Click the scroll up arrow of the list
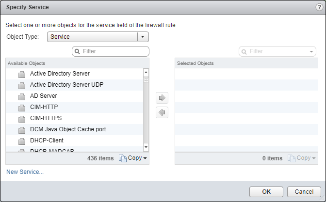This screenshot has width=326, height=202. (146, 72)
